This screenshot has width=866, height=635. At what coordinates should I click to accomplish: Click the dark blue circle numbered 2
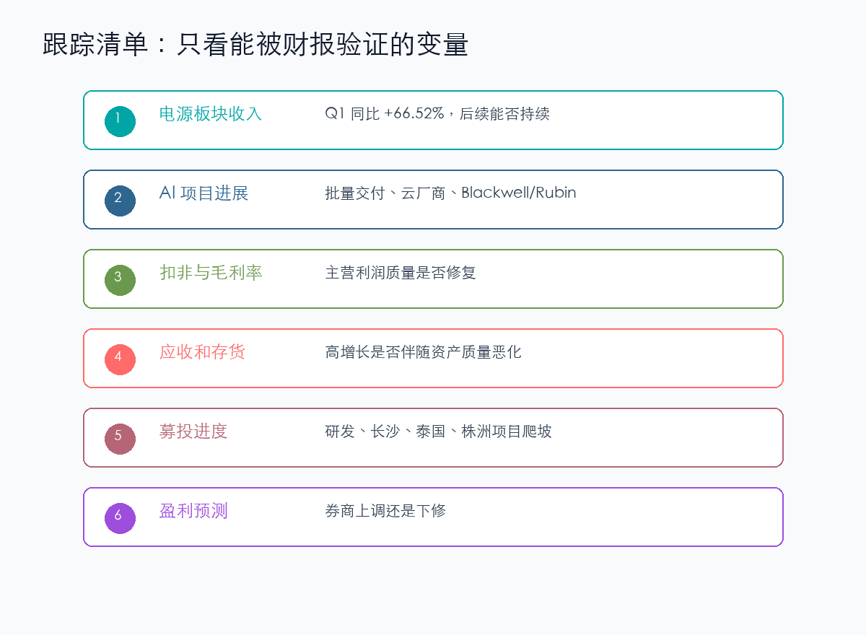[x=120, y=201]
